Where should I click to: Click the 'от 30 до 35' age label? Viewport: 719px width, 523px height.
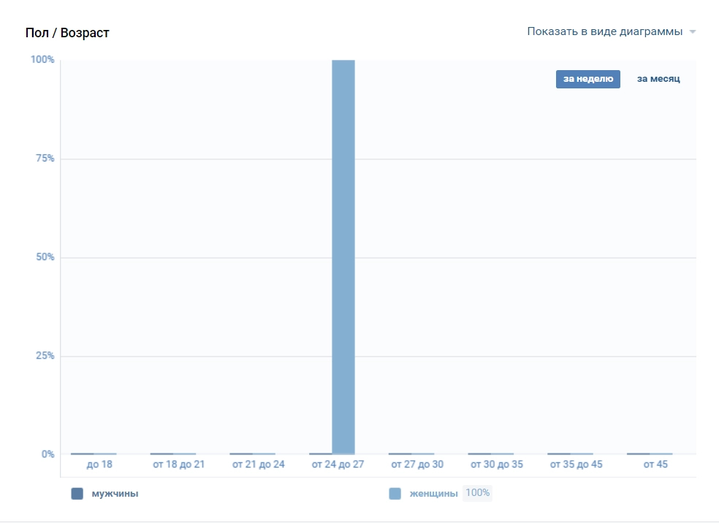pyautogui.click(x=496, y=465)
